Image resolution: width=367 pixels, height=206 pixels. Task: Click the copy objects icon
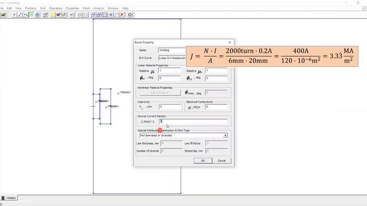(99, 15)
